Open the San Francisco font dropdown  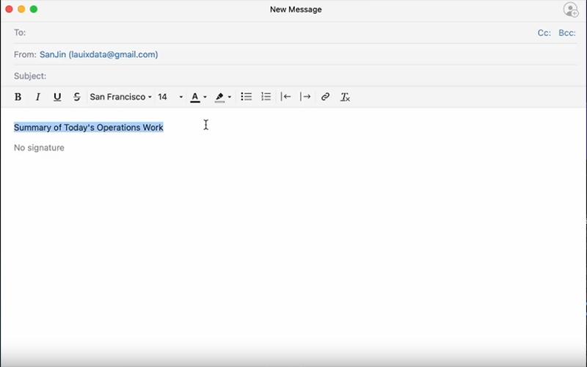[x=120, y=97]
